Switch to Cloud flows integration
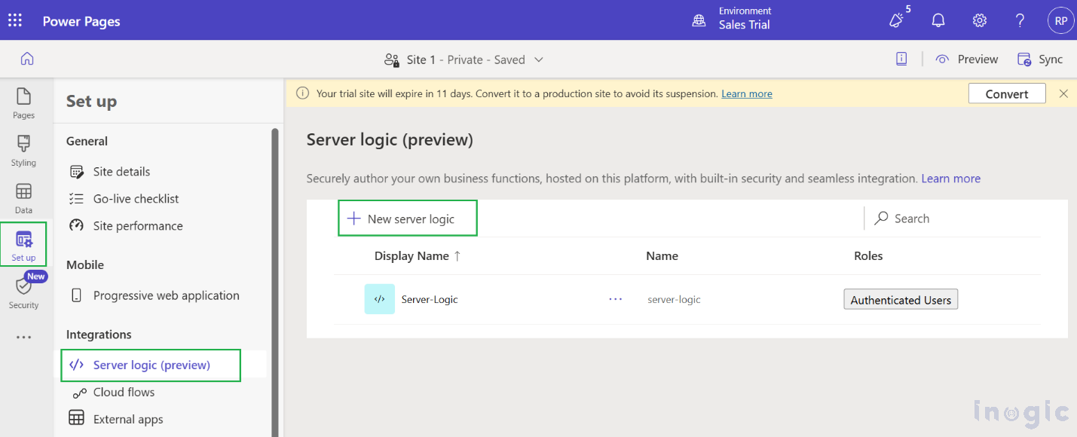Screen dimensions: 1077x437 point(124,392)
